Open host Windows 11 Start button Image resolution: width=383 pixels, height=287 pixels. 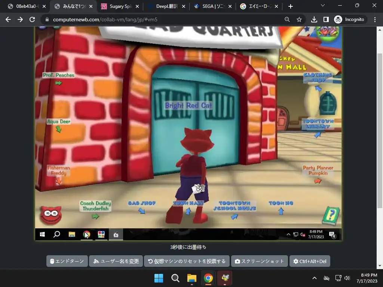tap(159, 278)
